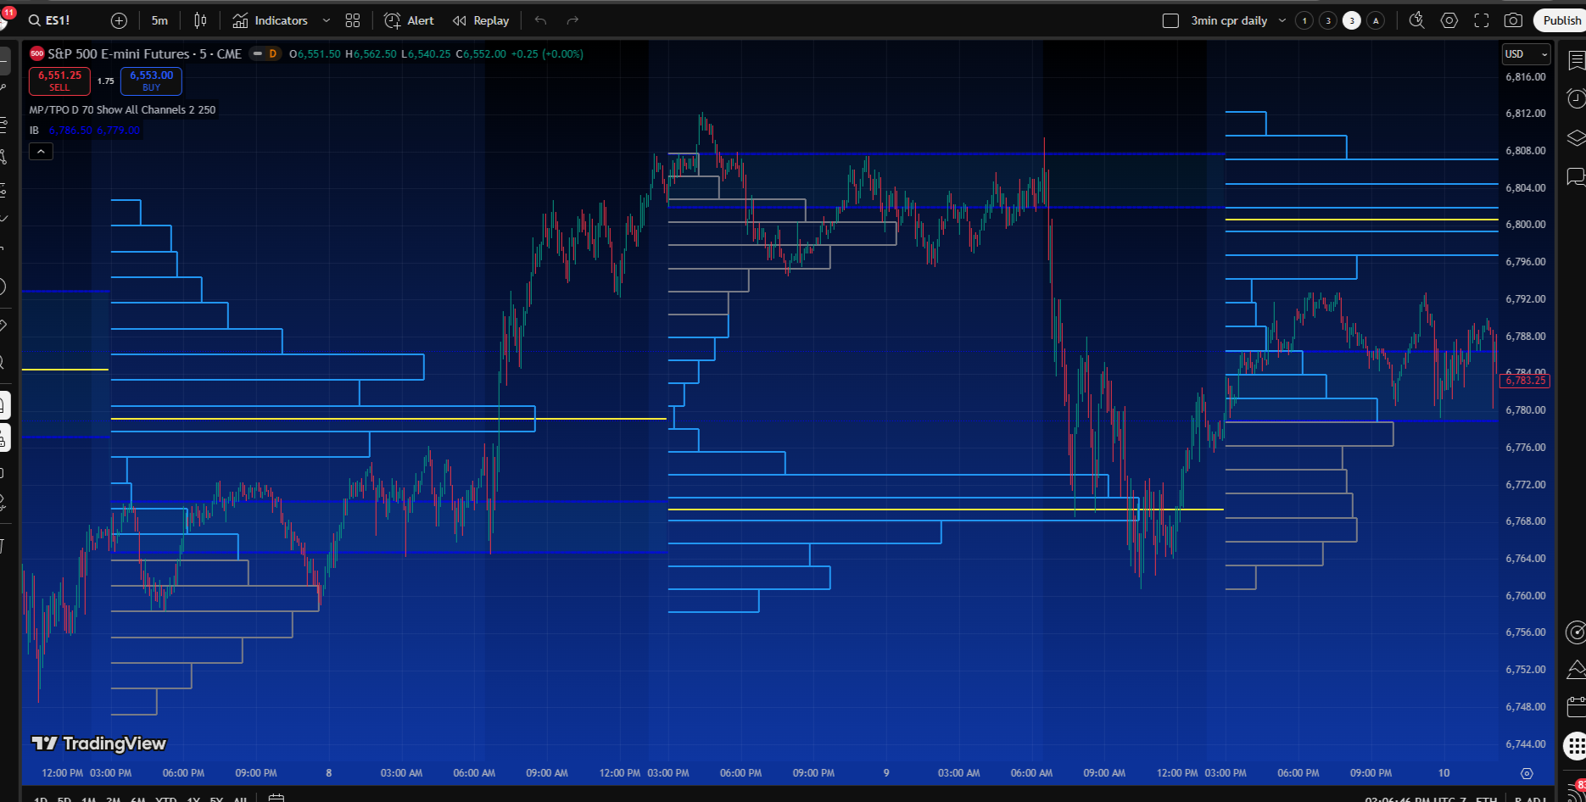Open the layout setup grid icon
The height and width of the screenshot is (802, 1586).
click(x=353, y=20)
